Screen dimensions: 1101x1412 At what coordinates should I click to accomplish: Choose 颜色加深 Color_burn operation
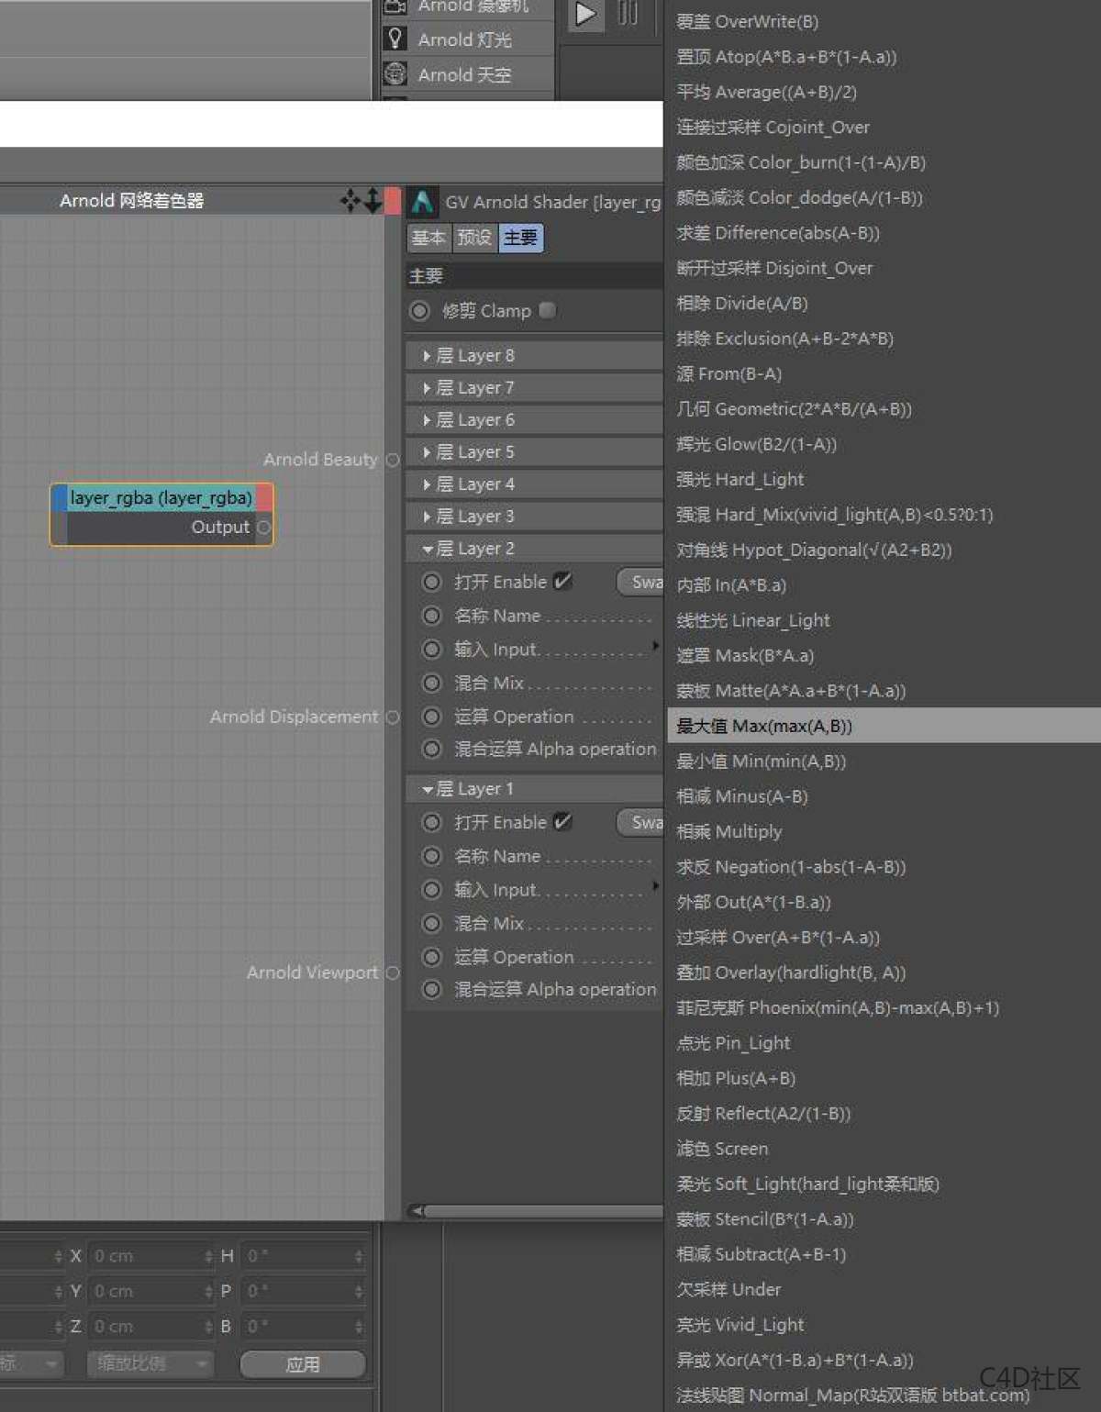[x=882, y=162]
